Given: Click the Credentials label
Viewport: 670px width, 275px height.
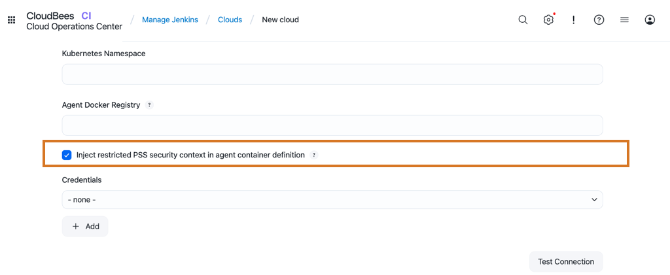Looking at the screenshot, I should (82, 180).
